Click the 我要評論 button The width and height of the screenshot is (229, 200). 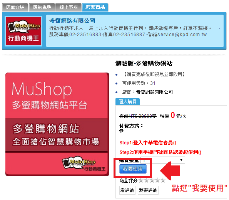148,190
